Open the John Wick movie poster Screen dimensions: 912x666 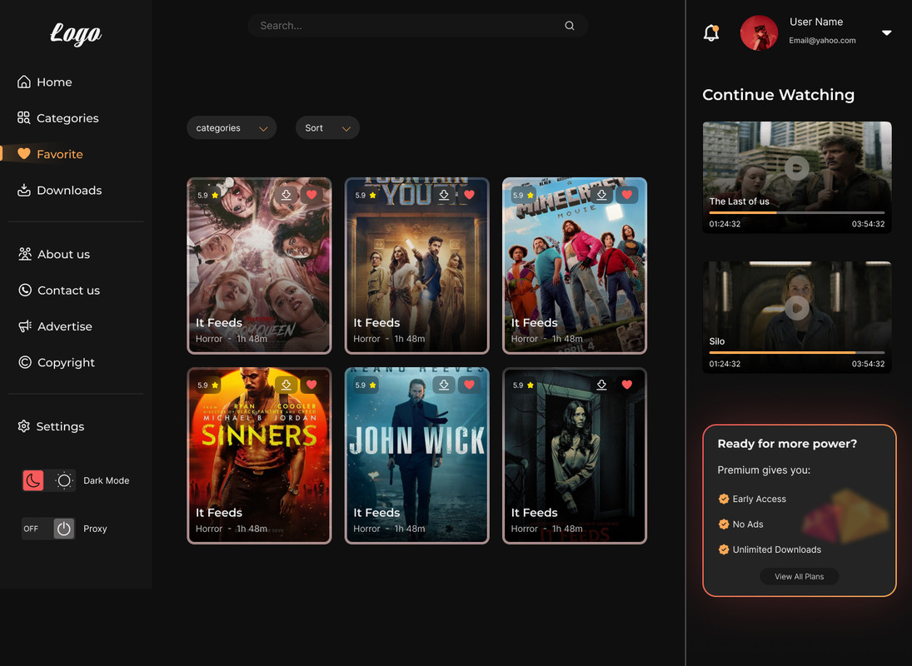coord(417,455)
